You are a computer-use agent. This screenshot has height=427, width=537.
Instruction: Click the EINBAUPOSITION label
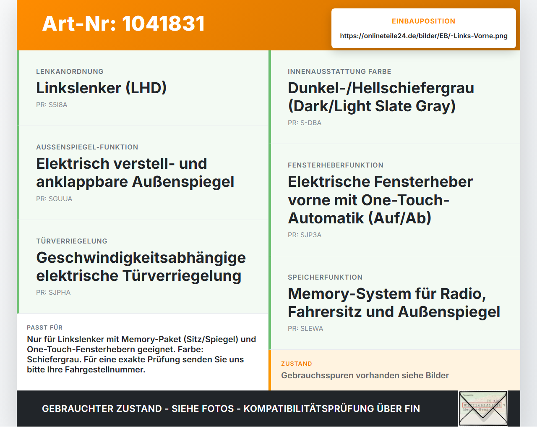(424, 21)
